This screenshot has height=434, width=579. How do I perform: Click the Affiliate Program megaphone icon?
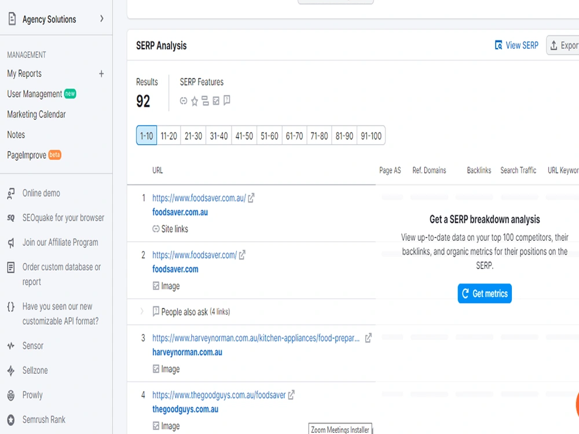click(x=11, y=243)
